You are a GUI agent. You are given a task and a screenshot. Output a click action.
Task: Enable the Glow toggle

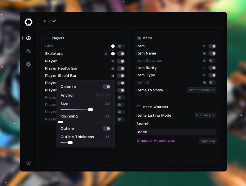[121, 46]
